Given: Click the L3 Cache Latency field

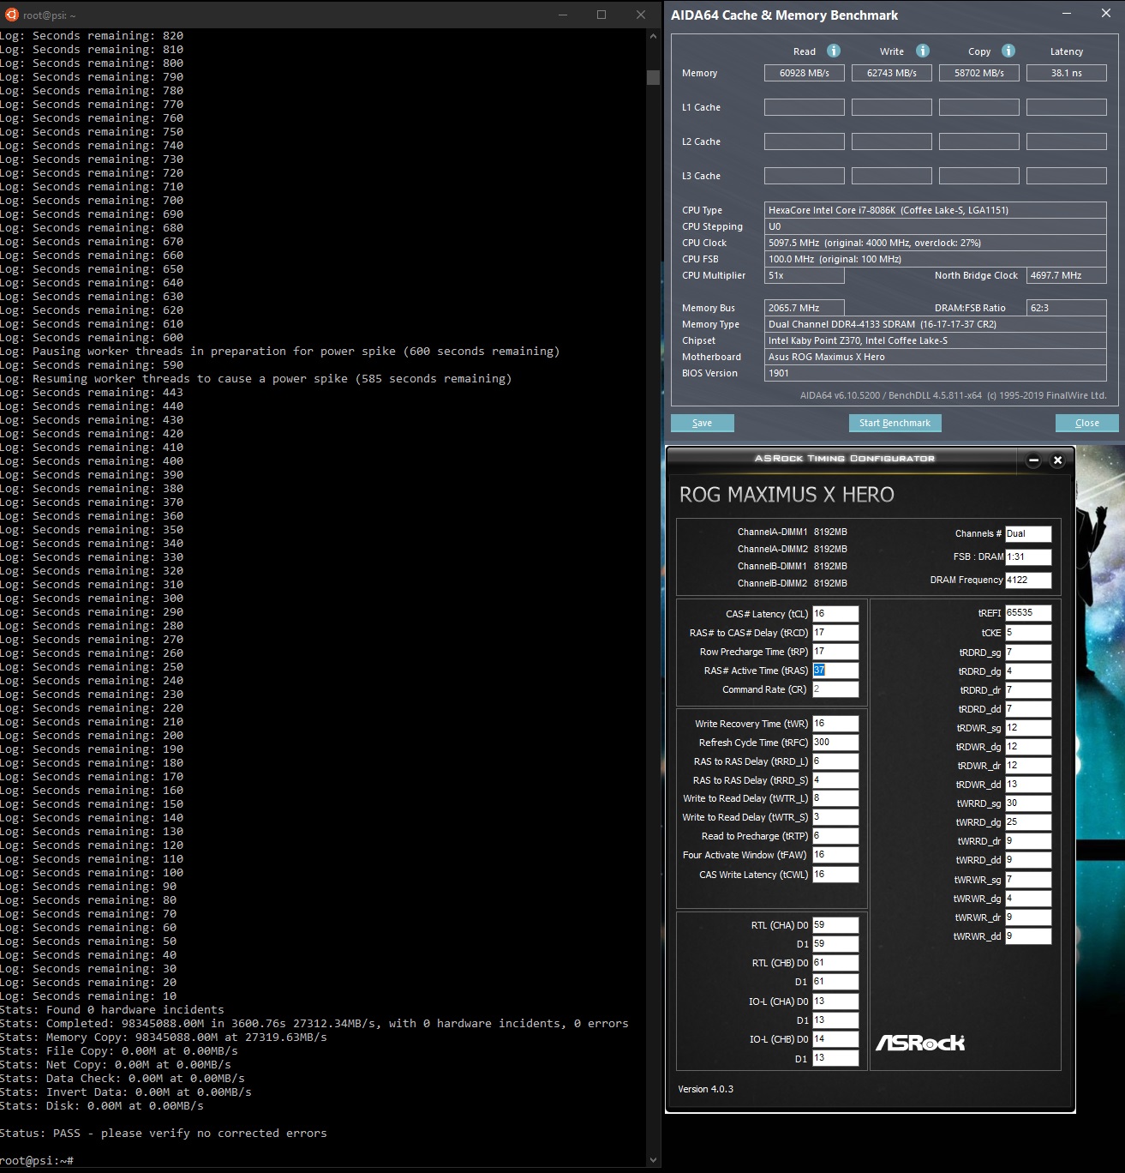Looking at the screenshot, I should pos(1067,176).
